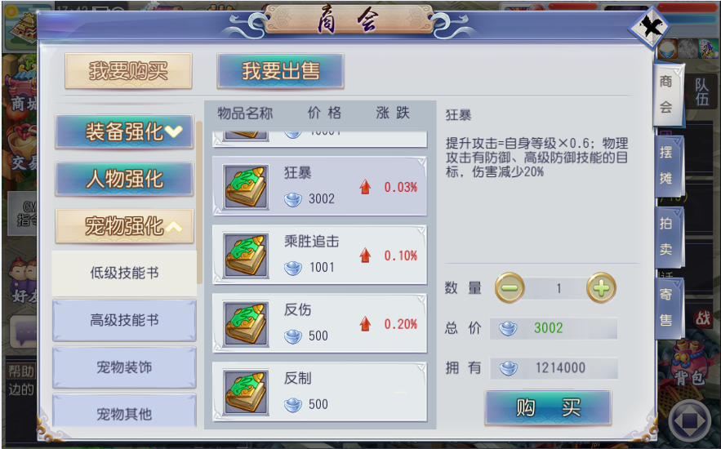Expand the 装备强化 category
The height and width of the screenshot is (449, 721).
124,132
